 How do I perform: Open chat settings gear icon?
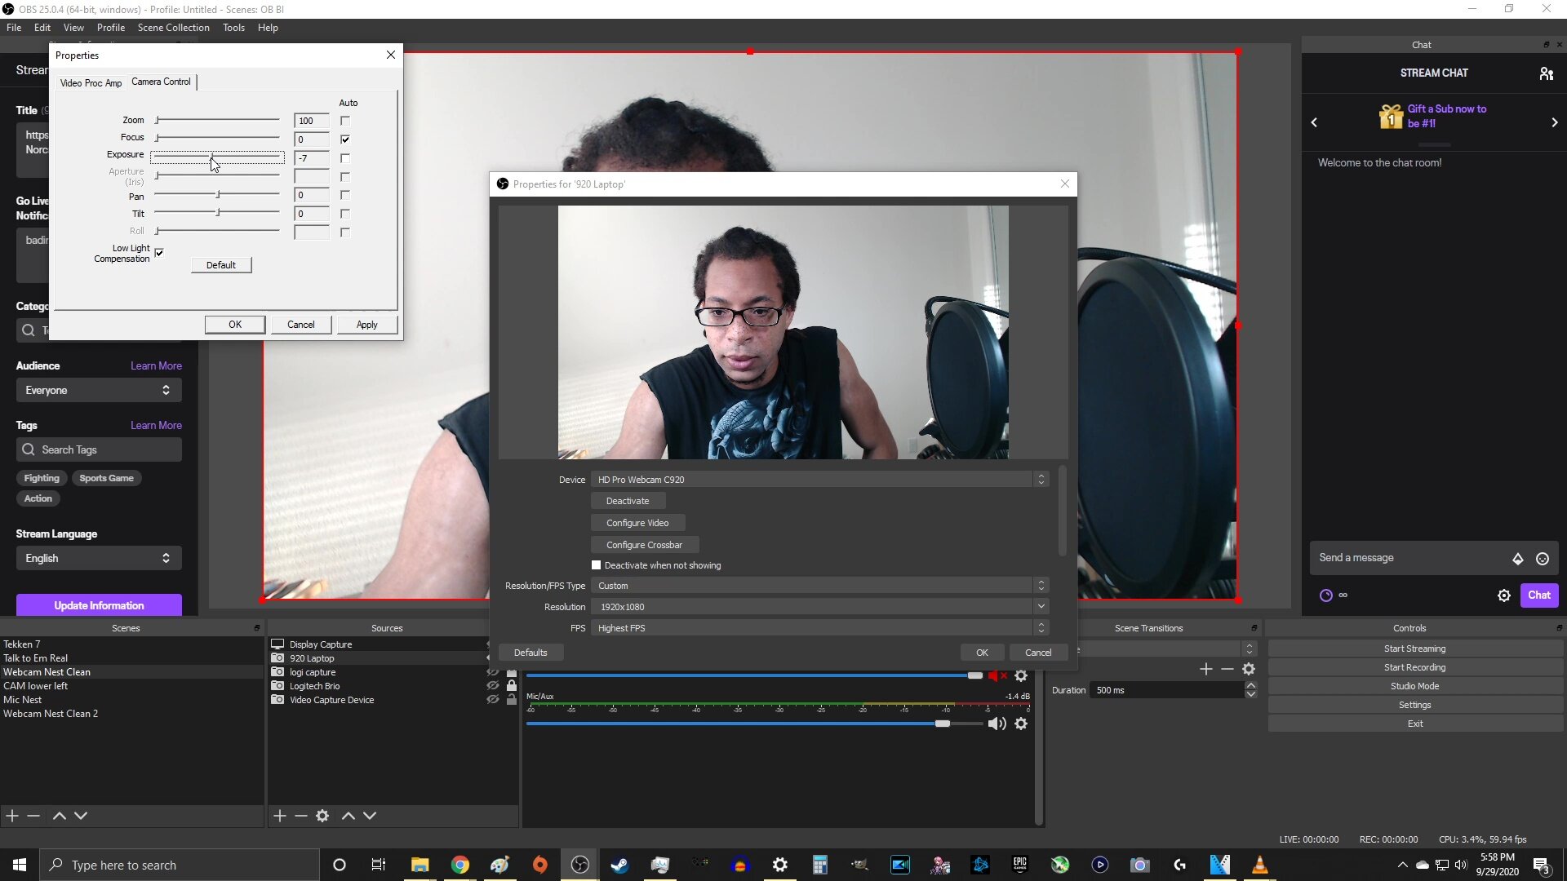coord(1504,595)
